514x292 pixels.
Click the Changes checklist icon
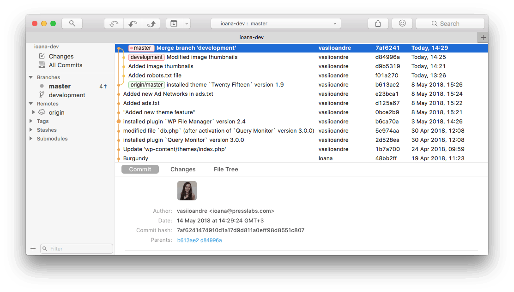click(42, 56)
